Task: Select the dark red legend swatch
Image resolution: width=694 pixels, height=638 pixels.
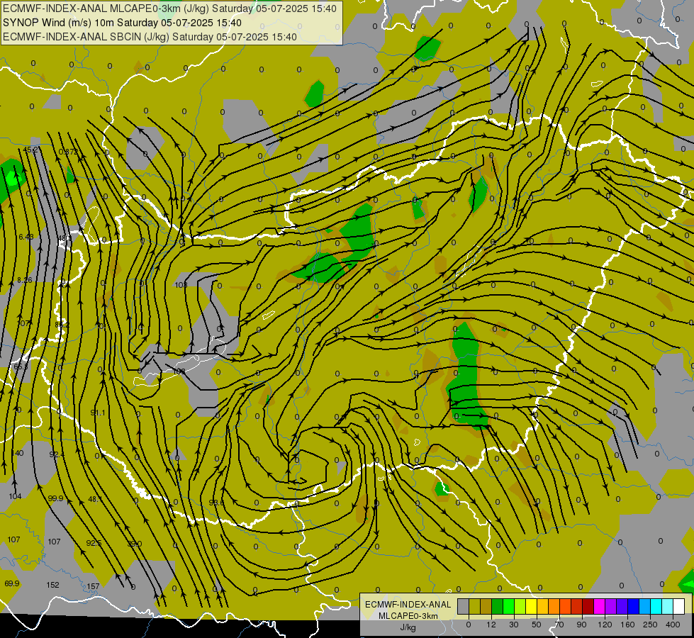Action: pyautogui.click(x=588, y=606)
